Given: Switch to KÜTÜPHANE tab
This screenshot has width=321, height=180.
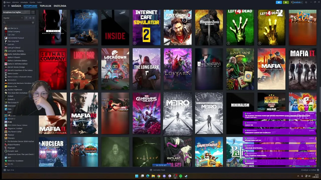Looking at the screenshot, I should [30, 6].
